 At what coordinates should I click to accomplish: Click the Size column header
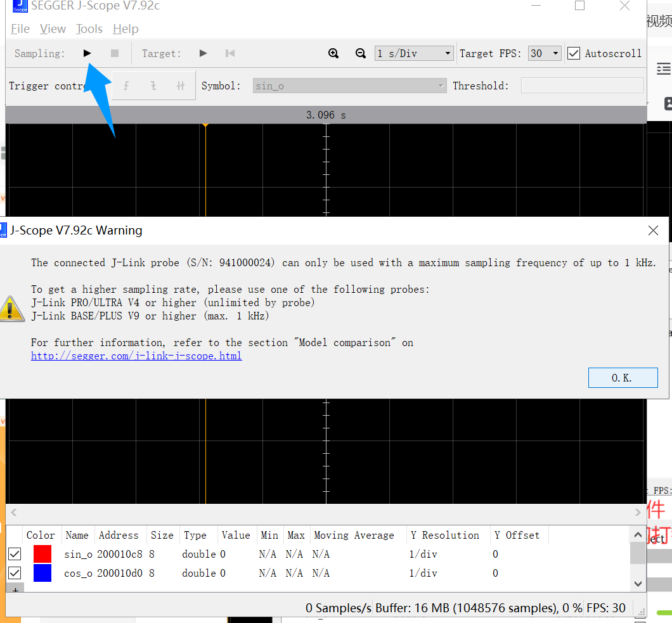[x=162, y=535]
